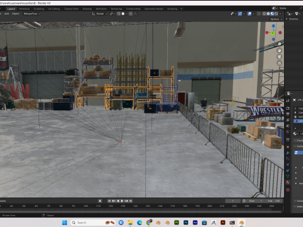303x227 pixels.
Task: Switch to the Modeling workspace tab
Action: pyautogui.click(x=24, y=9)
